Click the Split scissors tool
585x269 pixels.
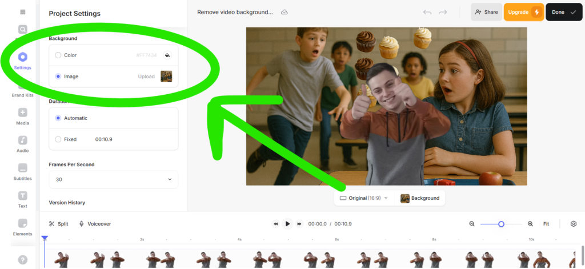59,224
